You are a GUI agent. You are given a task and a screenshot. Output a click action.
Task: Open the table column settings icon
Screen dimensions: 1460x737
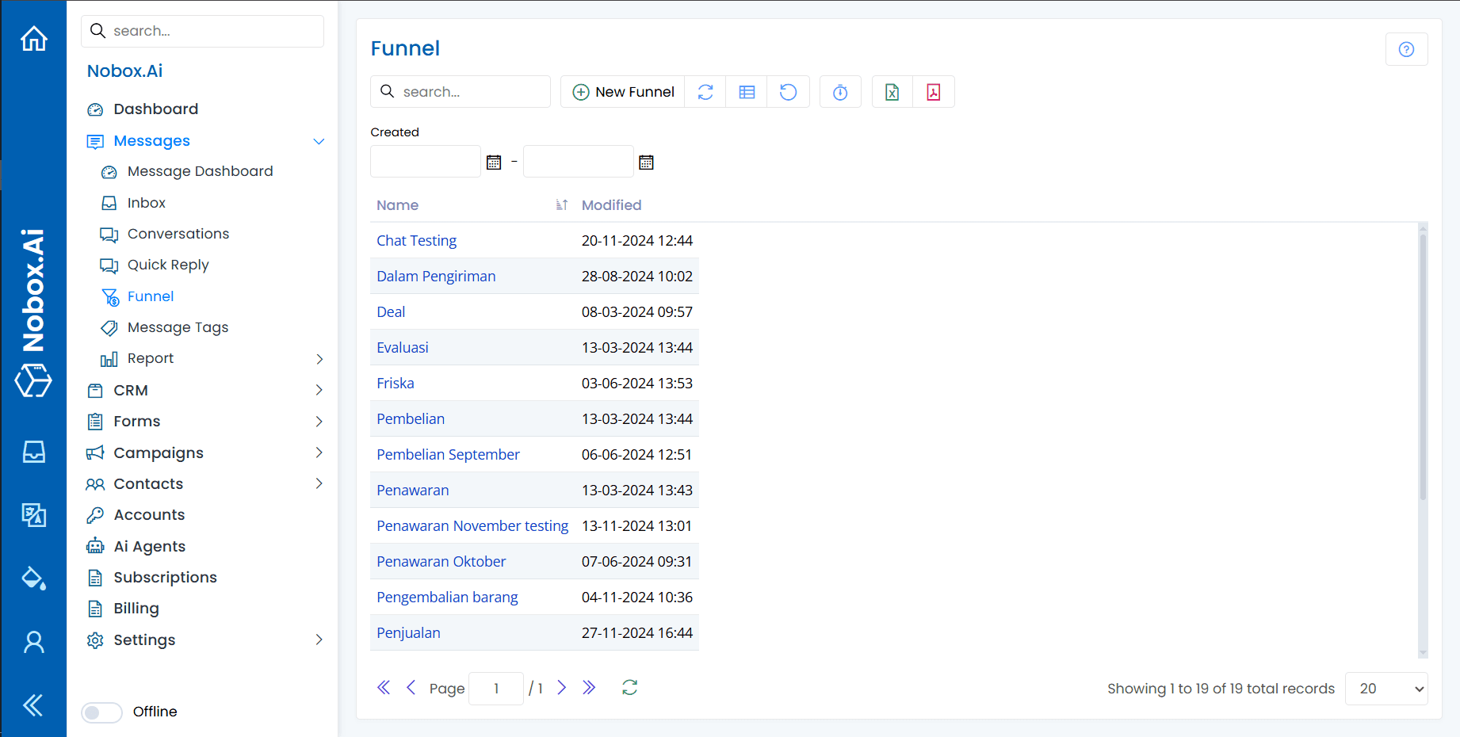746,91
